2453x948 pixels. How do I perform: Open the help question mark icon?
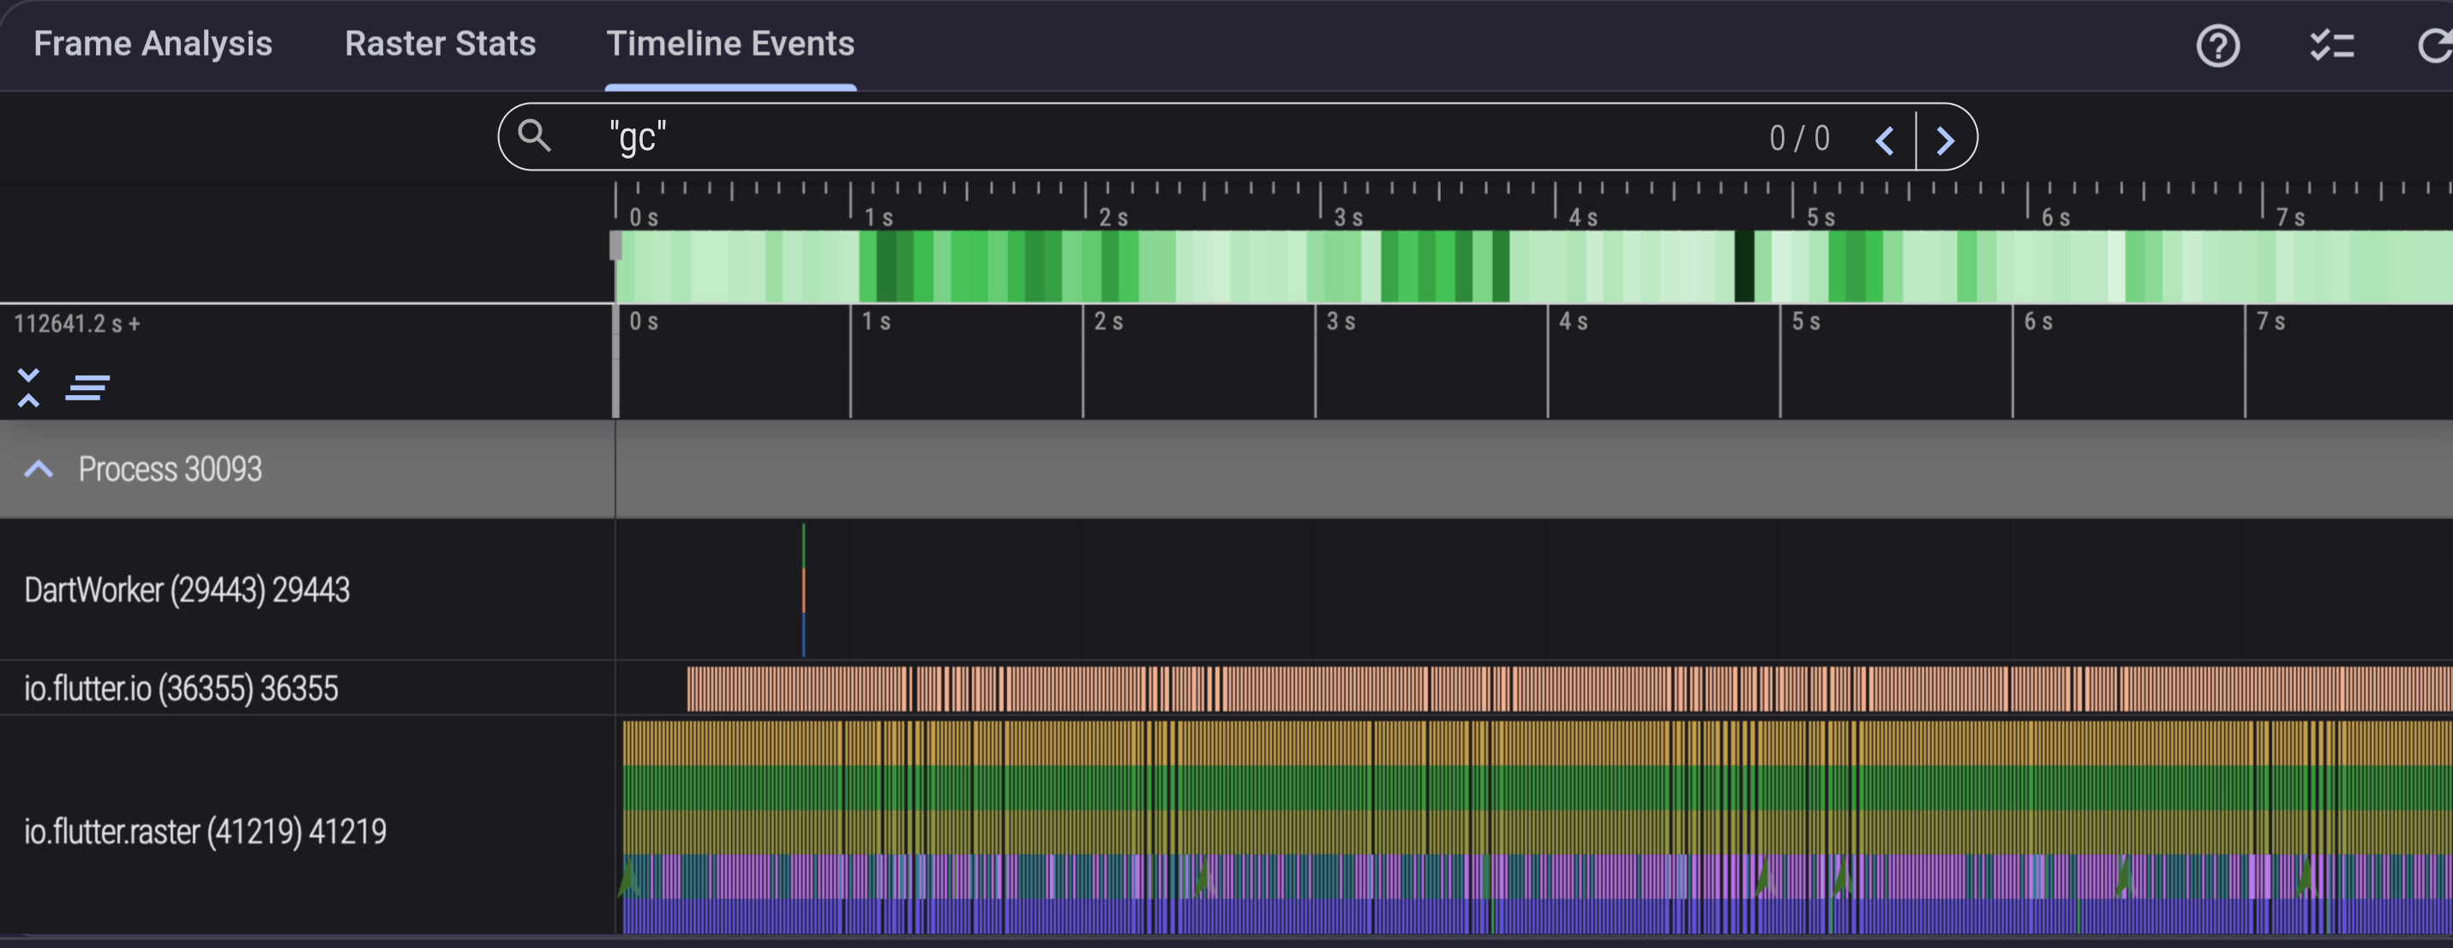(2218, 45)
